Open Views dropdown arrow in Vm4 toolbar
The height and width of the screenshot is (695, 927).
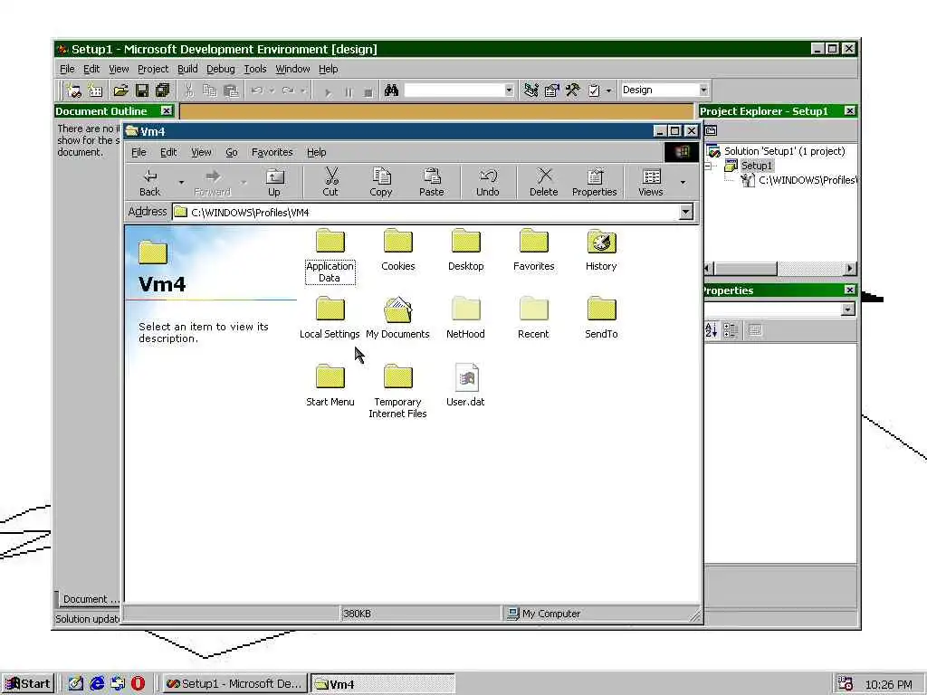tap(683, 182)
